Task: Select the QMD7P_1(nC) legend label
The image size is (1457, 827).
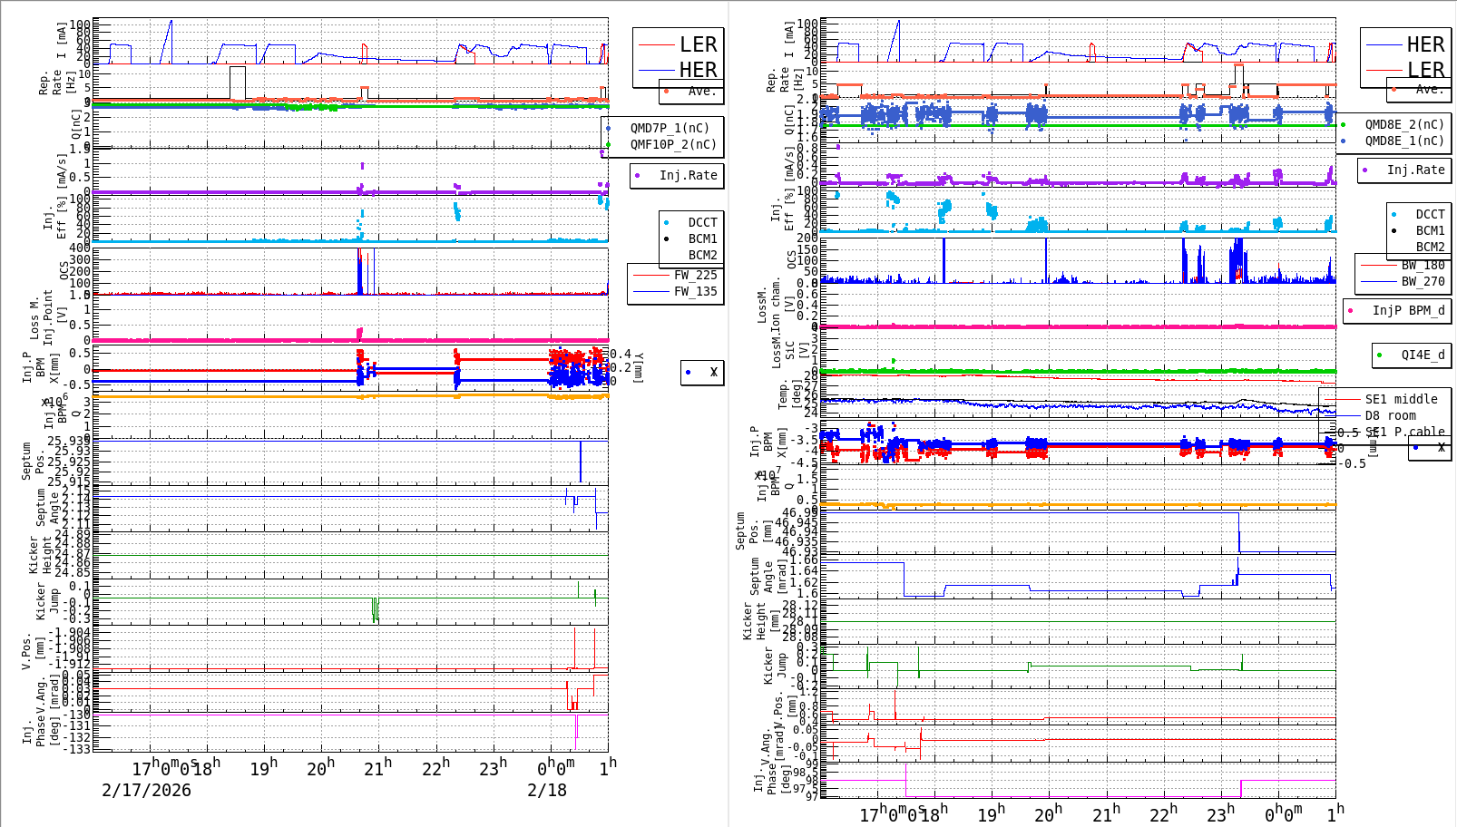Action: pyautogui.click(x=670, y=128)
